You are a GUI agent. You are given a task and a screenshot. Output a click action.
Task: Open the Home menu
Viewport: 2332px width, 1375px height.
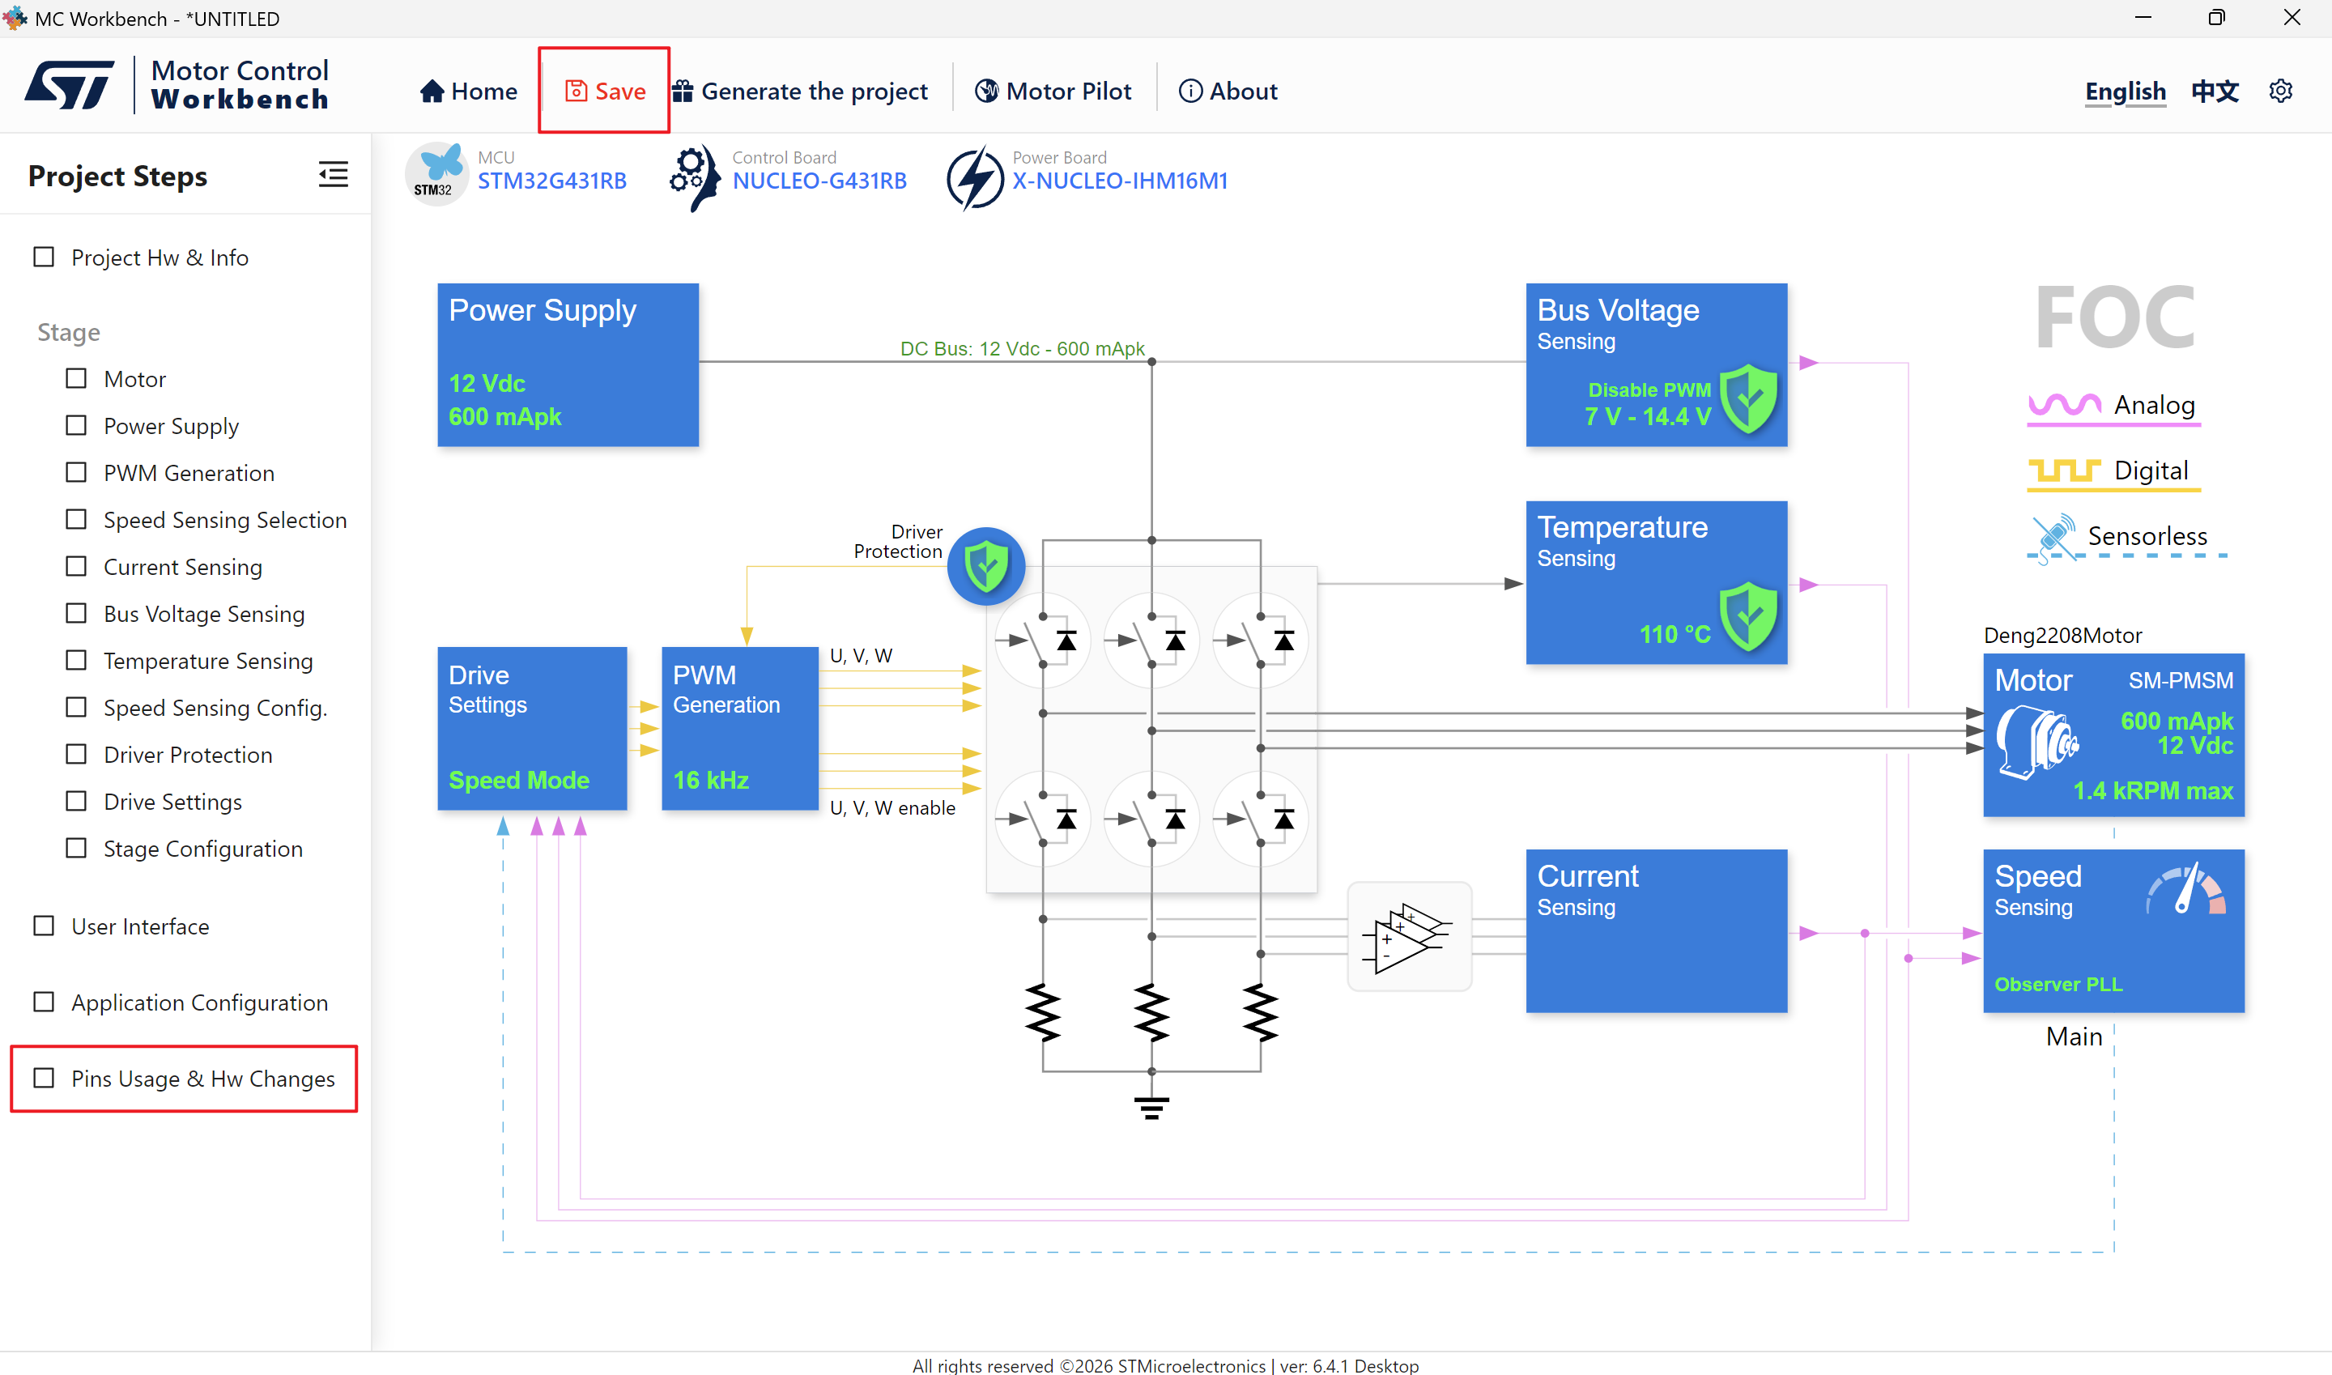coord(468,91)
